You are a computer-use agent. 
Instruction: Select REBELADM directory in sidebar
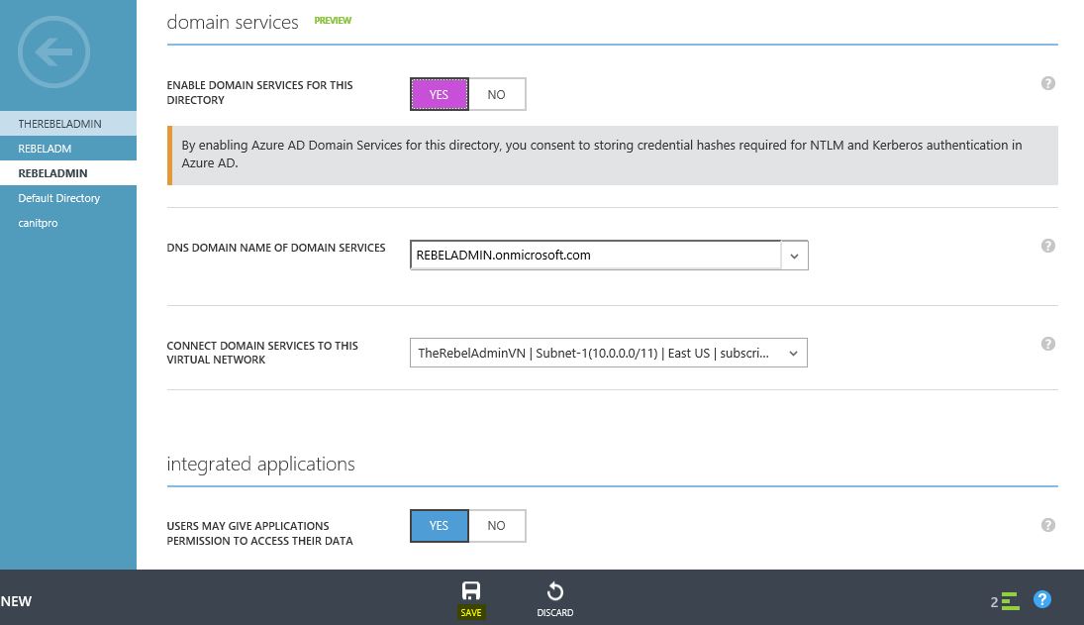[x=68, y=149]
